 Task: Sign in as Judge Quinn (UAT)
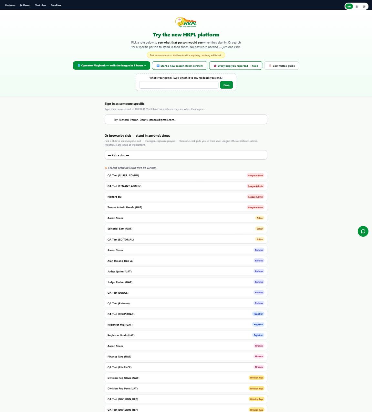click(186, 271)
